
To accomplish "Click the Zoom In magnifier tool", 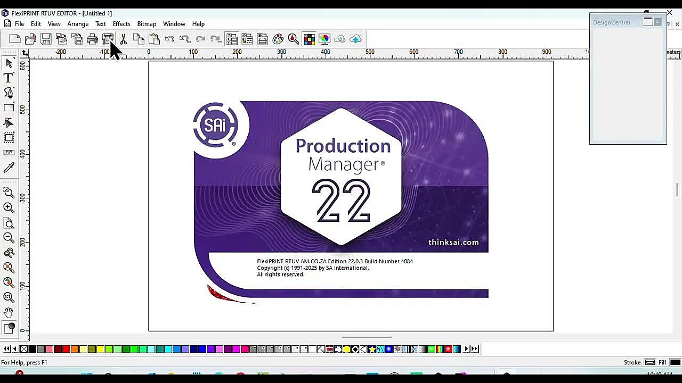I will 9,207.
